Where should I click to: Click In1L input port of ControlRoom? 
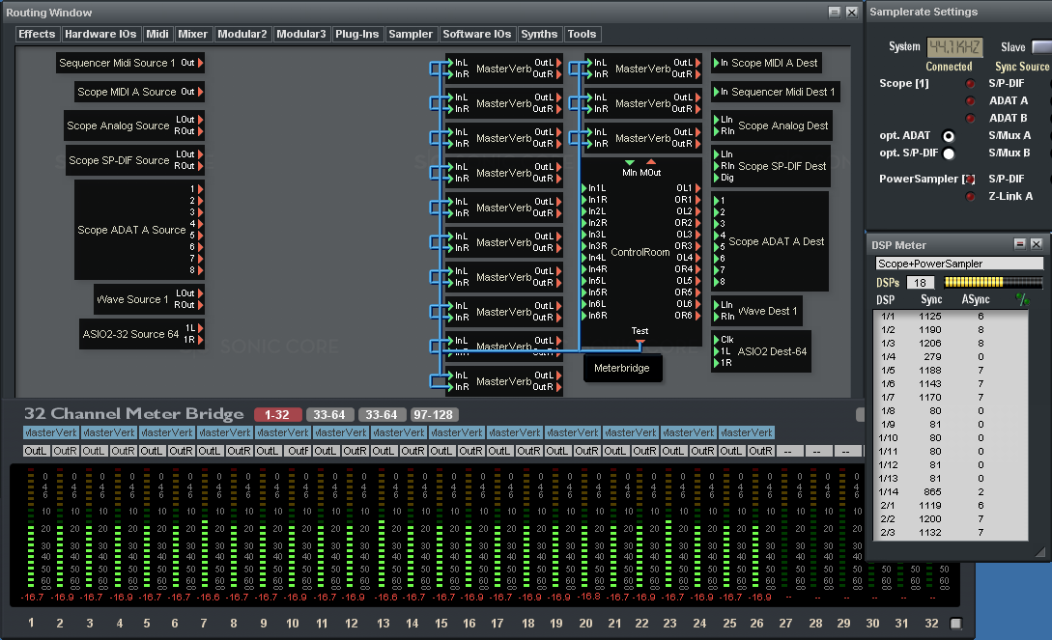tap(583, 188)
